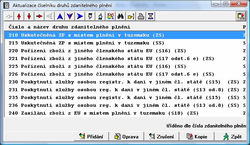Select row 235 Poskytnutí služby (§15) (SS)
The width and height of the screenshot is (250, 145).
[x=125, y=97]
